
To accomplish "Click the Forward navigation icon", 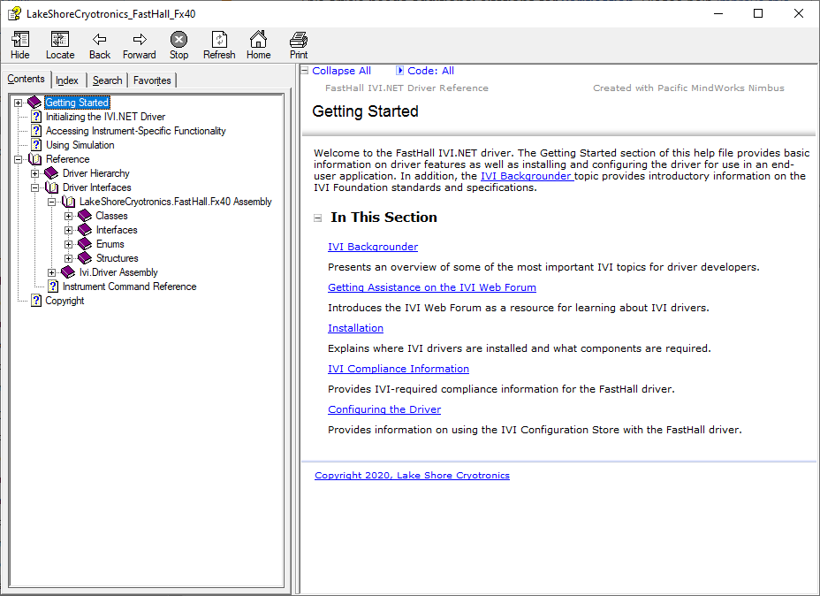I will [x=139, y=44].
